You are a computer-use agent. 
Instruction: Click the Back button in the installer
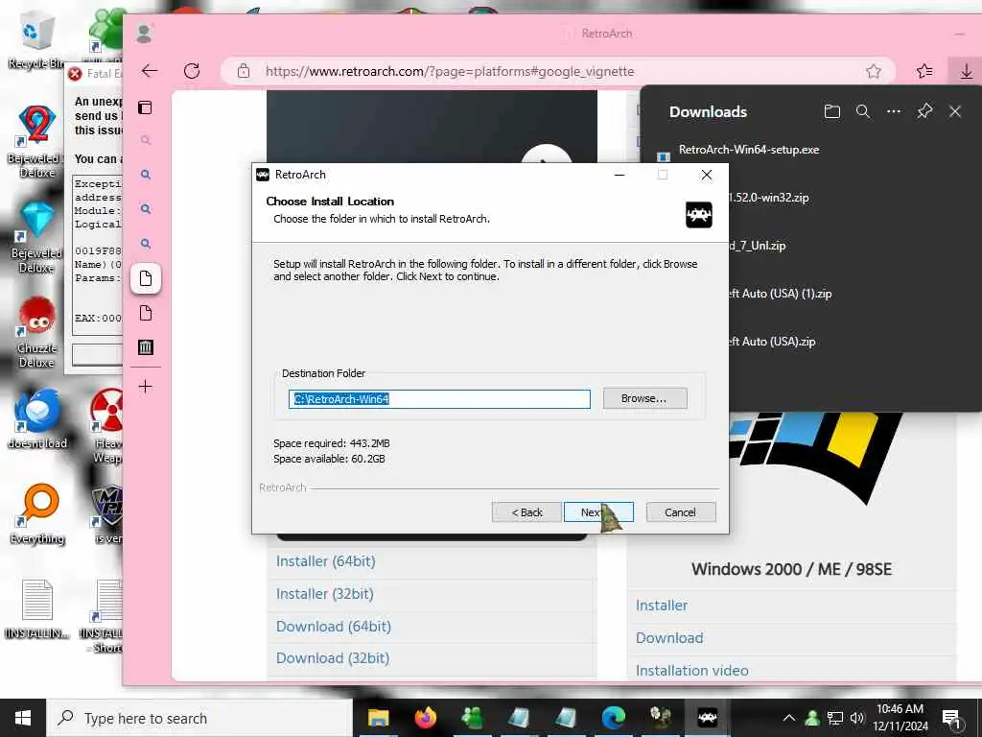(x=526, y=512)
